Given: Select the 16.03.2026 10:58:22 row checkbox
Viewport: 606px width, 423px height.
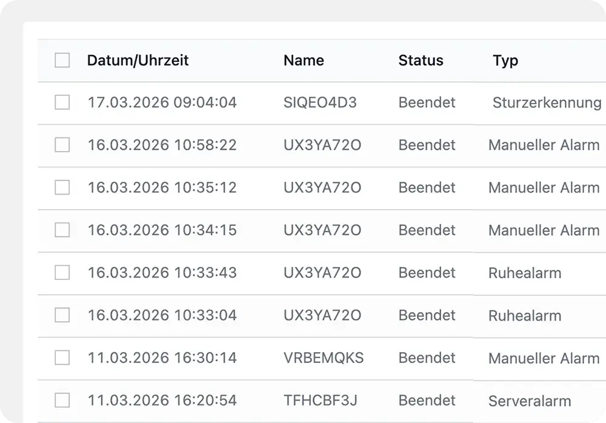Looking at the screenshot, I should click(x=62, y=145).
